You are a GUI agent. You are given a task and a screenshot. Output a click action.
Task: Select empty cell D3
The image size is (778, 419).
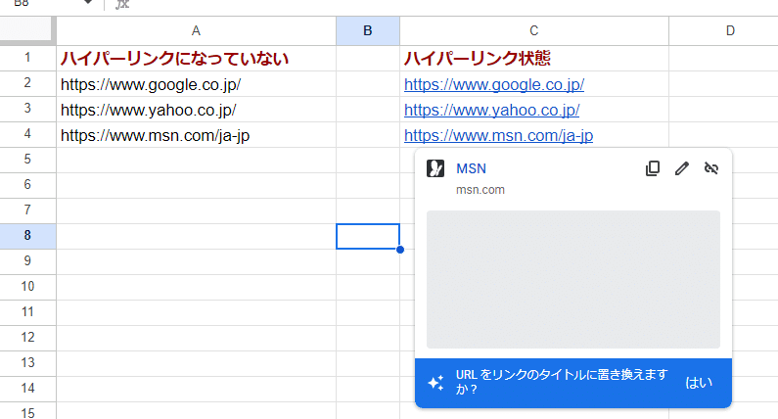tap(723, 110)
